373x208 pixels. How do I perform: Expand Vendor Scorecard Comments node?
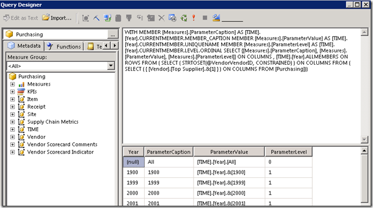pos(12,144)
